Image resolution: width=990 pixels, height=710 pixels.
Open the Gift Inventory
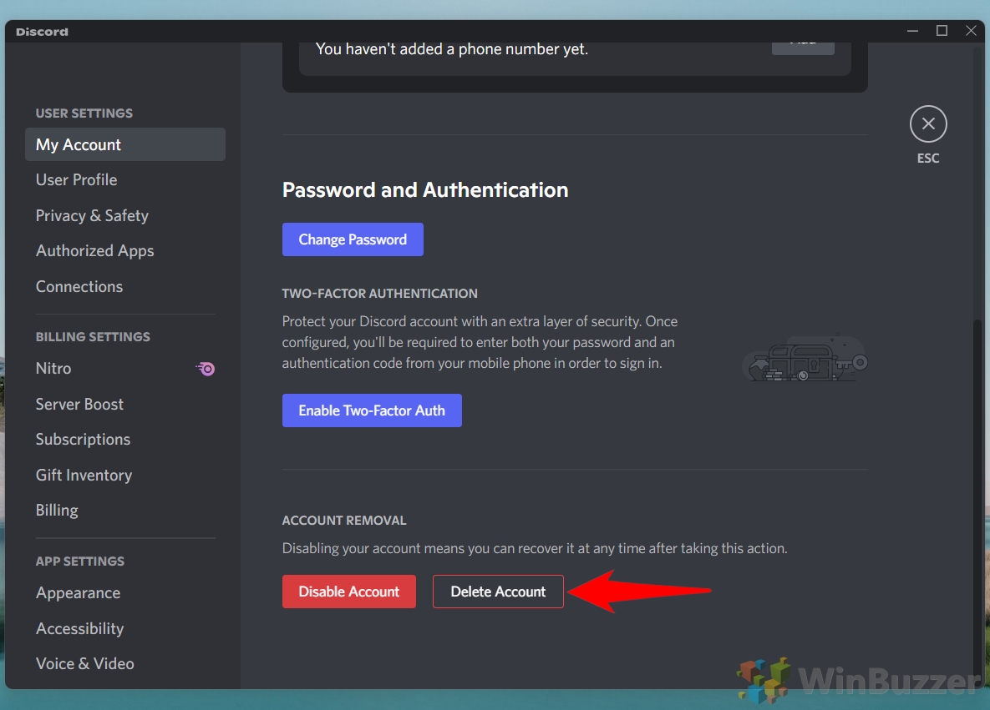tap(84, 475)
